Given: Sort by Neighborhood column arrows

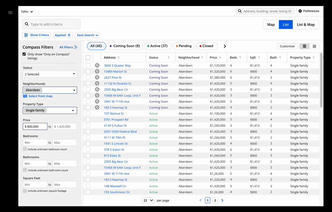Looking at the screenshot, I should (202, 57).
